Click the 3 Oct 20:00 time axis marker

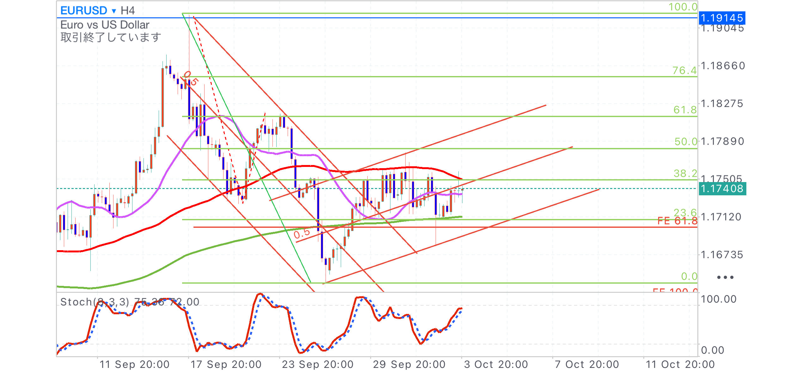coord(496,364)
